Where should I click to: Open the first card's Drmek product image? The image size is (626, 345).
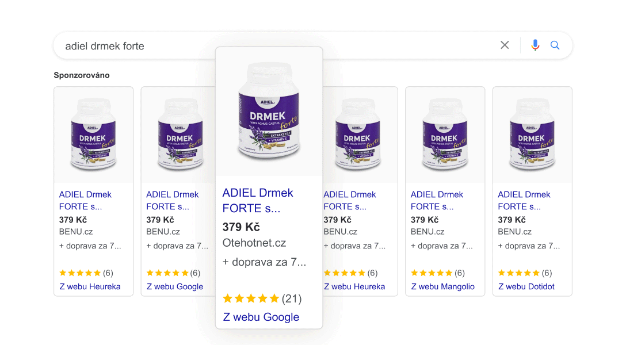point(93,135)
